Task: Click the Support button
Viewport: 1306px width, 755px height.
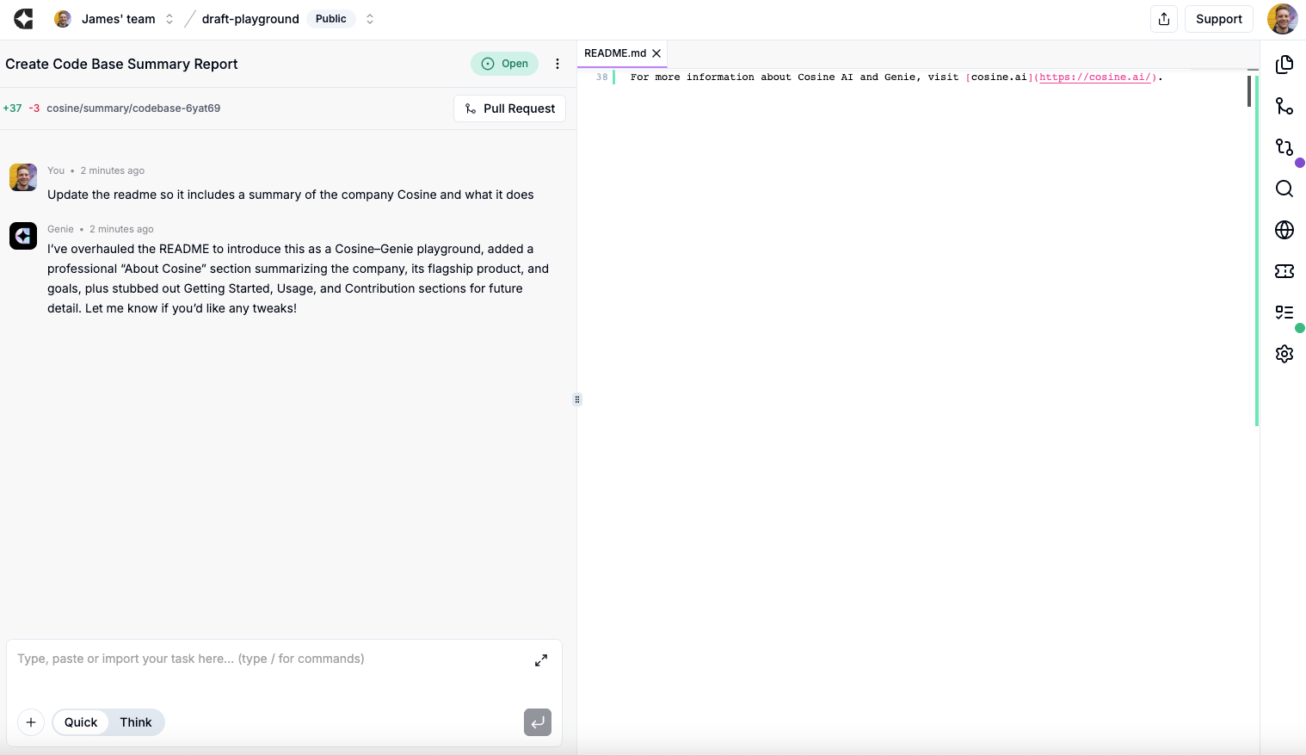Action: pos(1218,19)
